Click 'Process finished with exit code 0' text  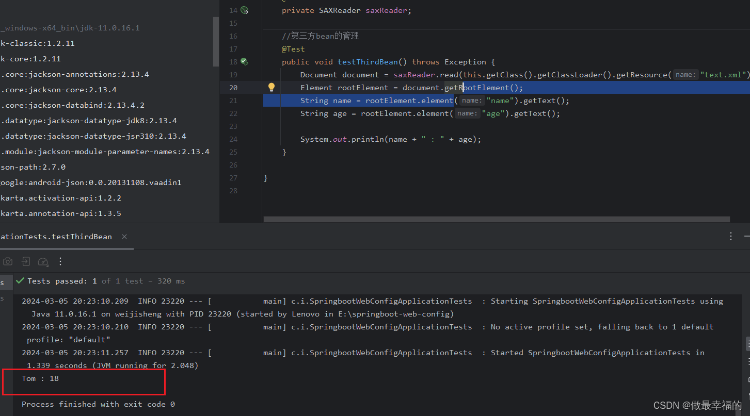(98, 404)
